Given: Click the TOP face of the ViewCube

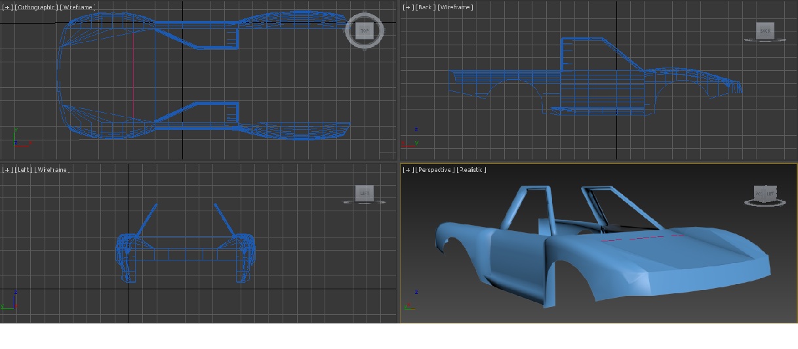Looking at the screenshot, I should tap(364, 31).
